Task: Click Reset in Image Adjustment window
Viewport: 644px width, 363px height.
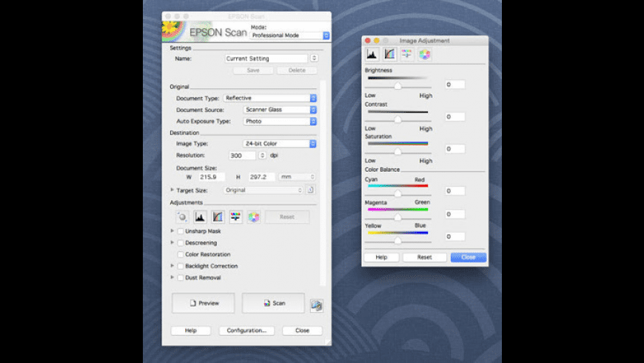Action: tap(424, 257)
